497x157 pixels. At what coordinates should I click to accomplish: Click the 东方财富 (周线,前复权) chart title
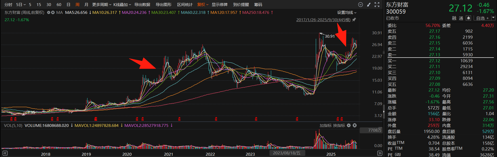click(x=24, y=13)
